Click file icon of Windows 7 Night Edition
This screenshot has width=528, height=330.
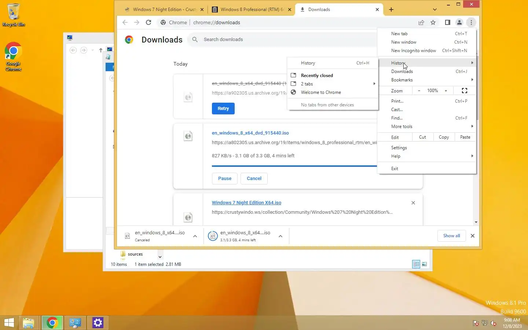tap(188, 217)
